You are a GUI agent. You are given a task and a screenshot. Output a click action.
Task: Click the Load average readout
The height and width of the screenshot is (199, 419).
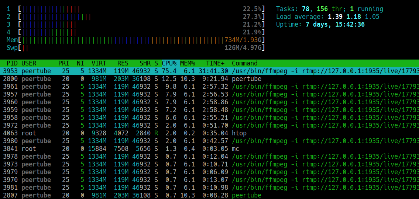(x=327, y=17)
